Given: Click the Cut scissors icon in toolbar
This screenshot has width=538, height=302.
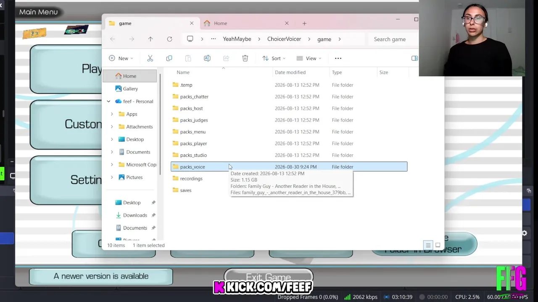Looking at the screenshot, I should (150, 58).
